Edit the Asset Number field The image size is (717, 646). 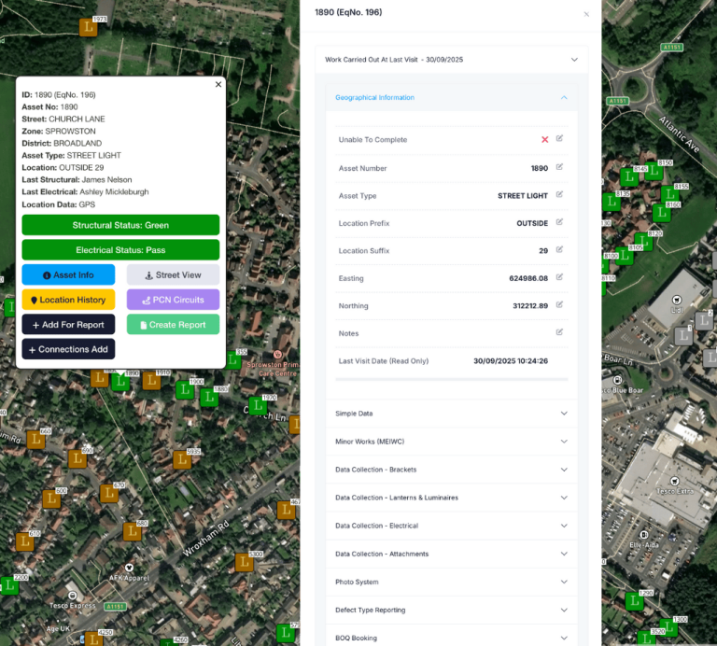[559, 167]
